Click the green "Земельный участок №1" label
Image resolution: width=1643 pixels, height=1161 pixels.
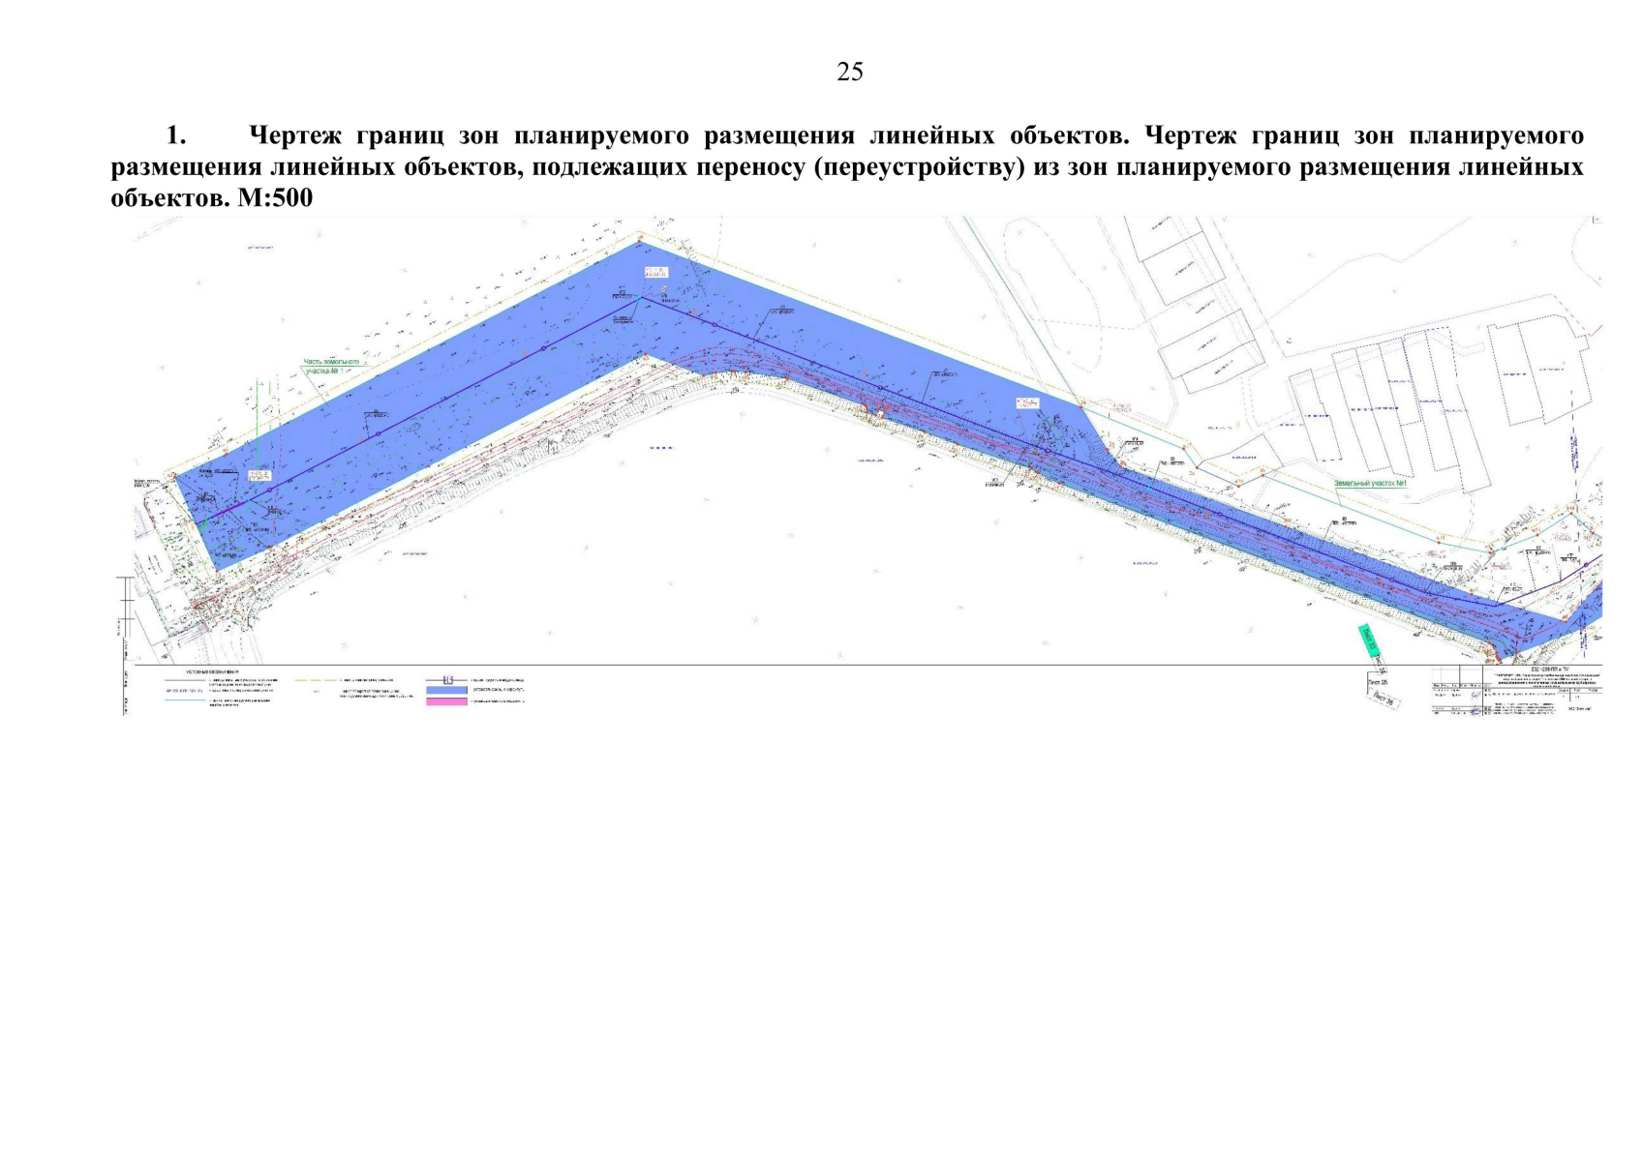[x=1369, y=482]
